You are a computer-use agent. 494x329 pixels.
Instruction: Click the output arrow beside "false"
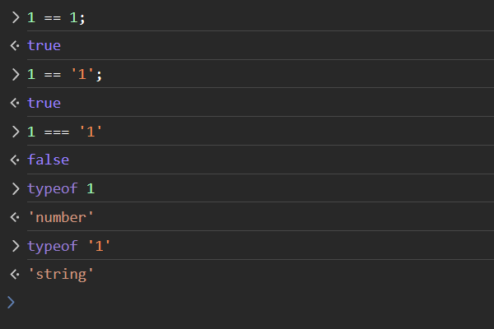14,160
